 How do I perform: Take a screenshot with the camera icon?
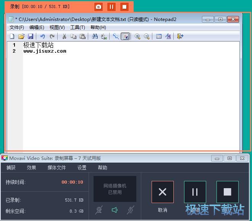point(99,7)
